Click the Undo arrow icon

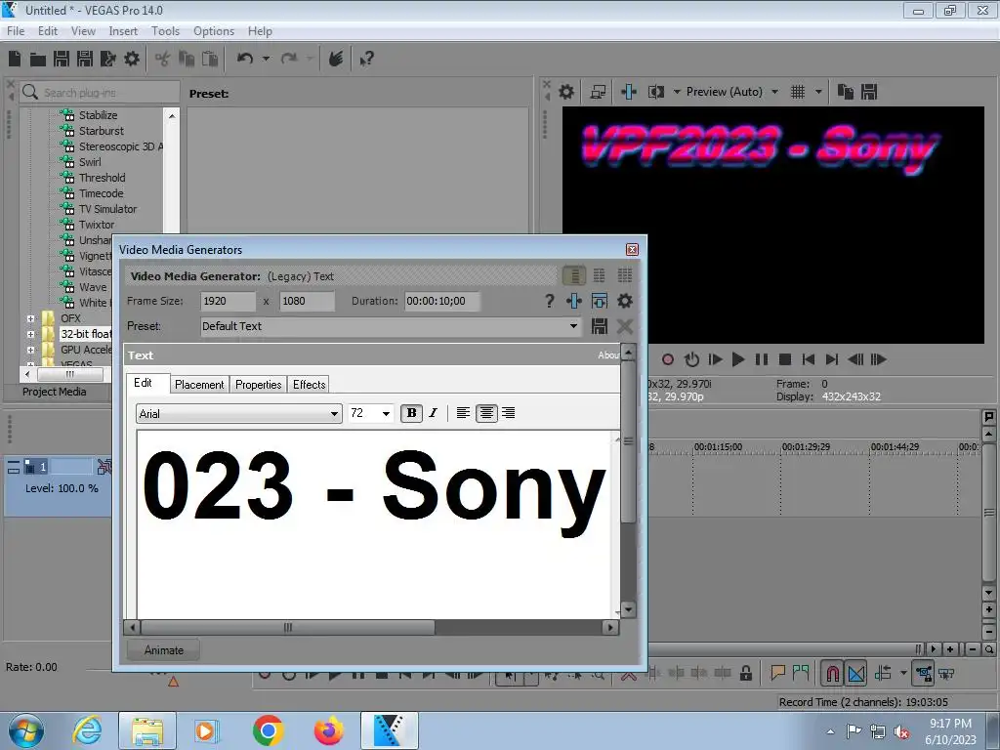245,59
